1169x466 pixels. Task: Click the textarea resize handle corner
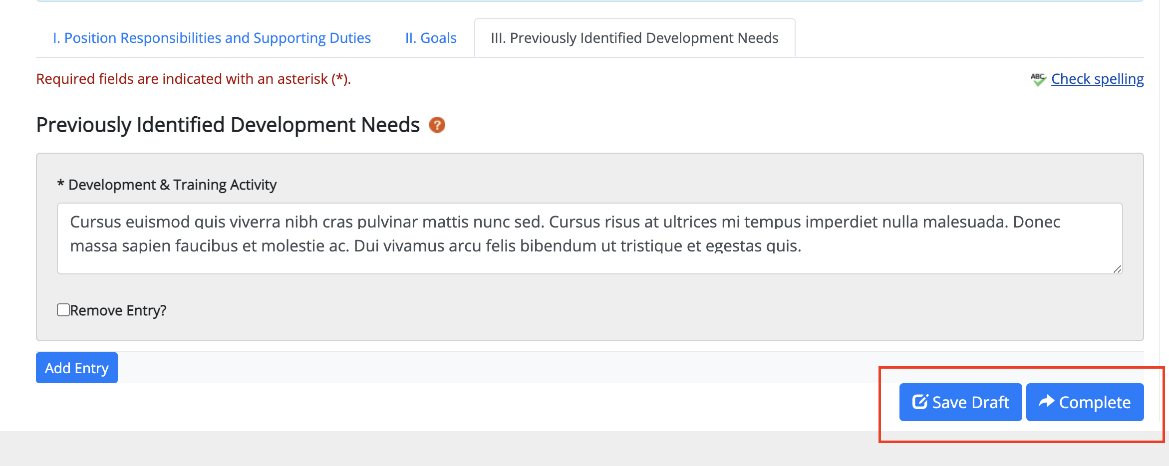coord(1117,269)
